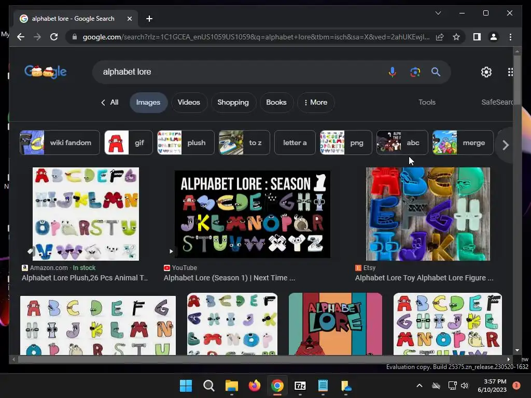Launch Firefox from the taskbar
This screenshot has width=531, height=398.
coord(254,386)
